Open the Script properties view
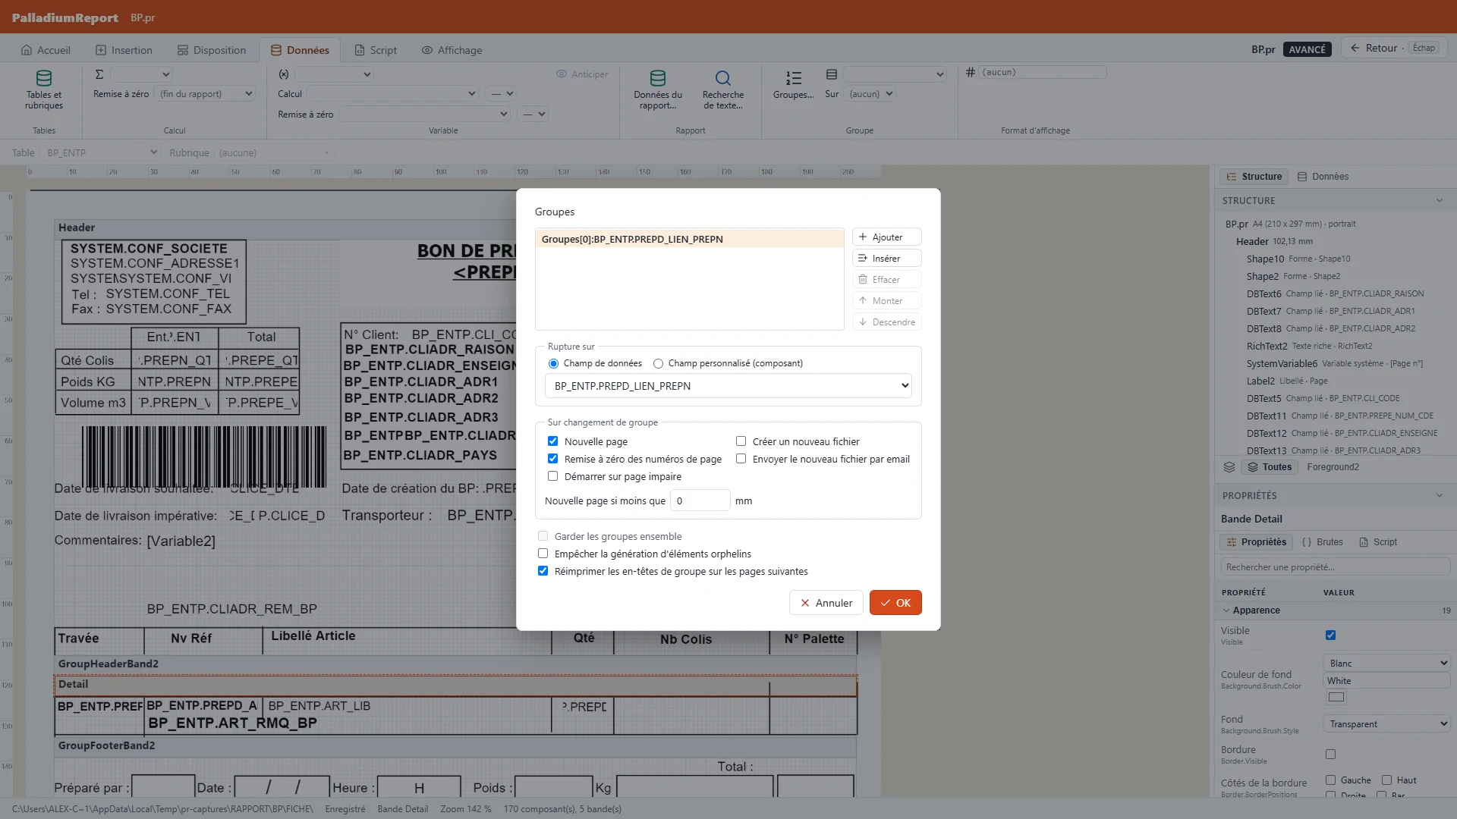 (x=1378, y=542)
